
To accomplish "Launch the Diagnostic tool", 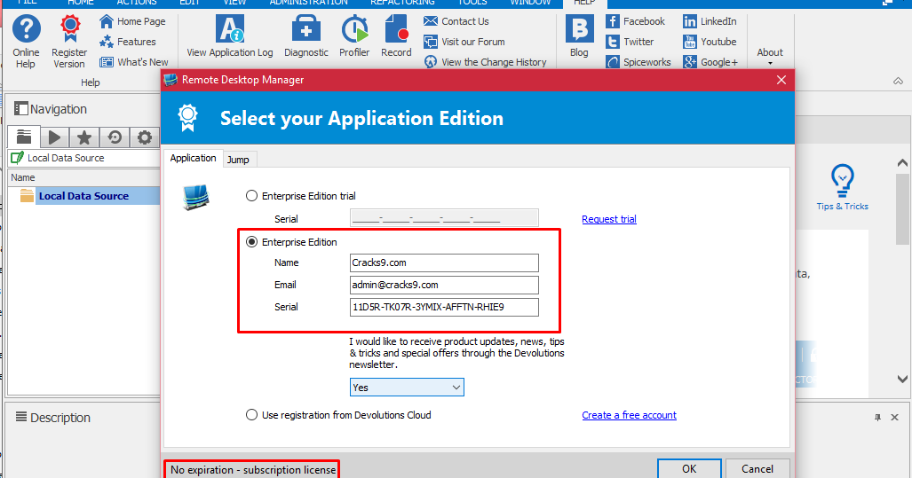I will click(306, 36).
